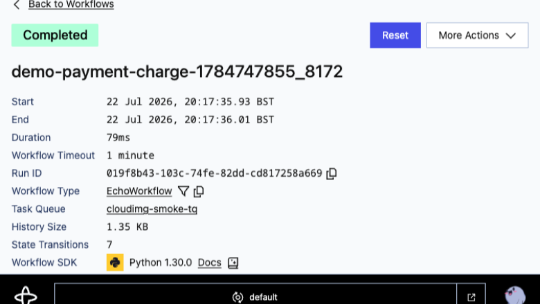Open the user avatar profile menu
The height and width of the screenshot is (304, 540).
pyautogui.click(x=515, y=295)
